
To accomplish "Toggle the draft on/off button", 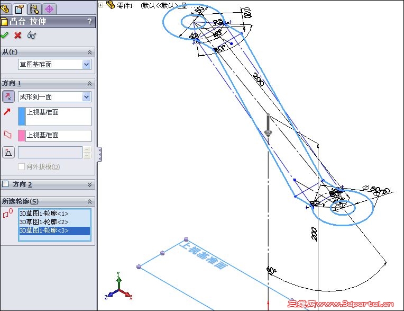I will [8, 152].
